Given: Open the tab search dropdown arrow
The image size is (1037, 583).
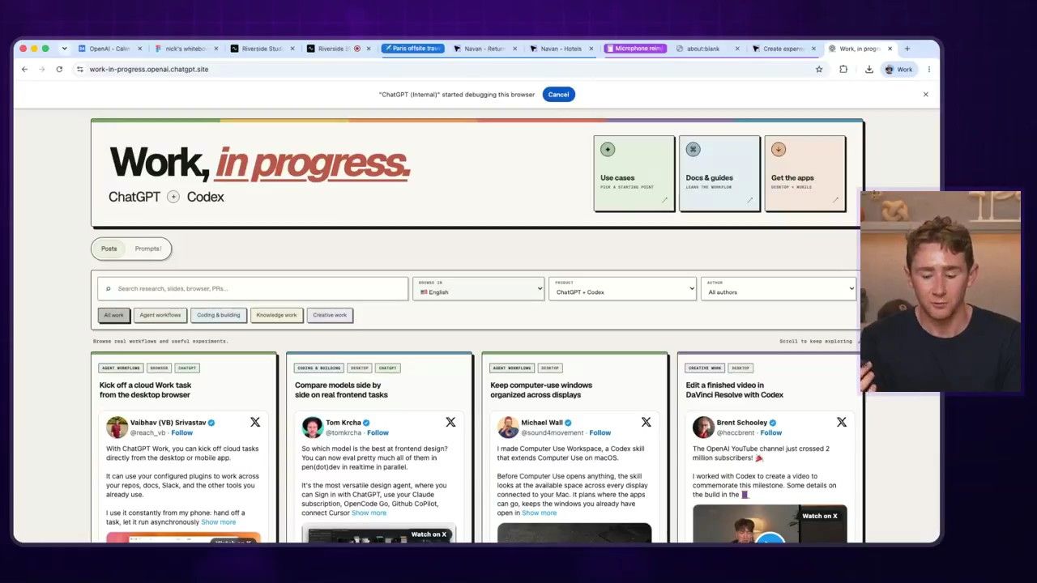Looking at the screenshot, I should (x=64, y=49).
